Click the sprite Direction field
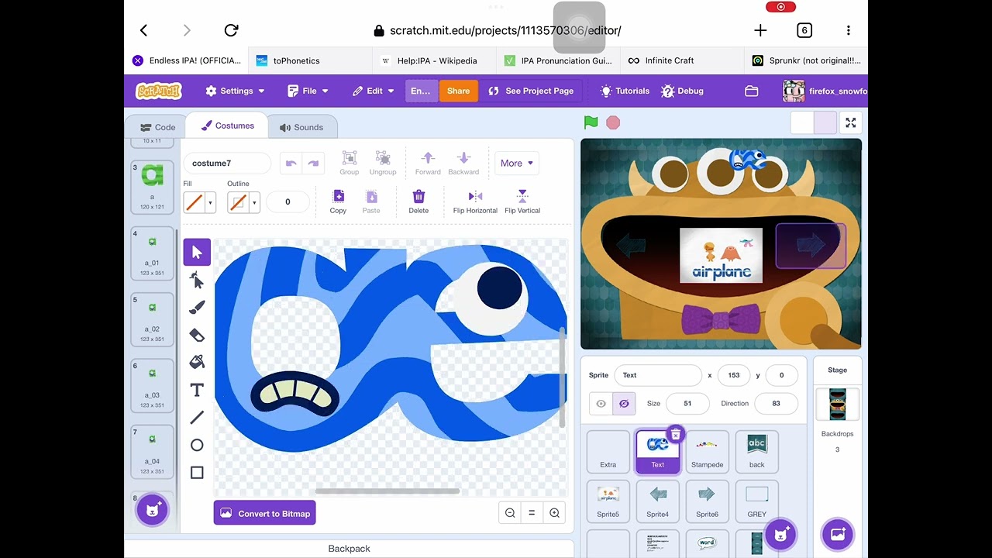 click(x=776, y=403)
